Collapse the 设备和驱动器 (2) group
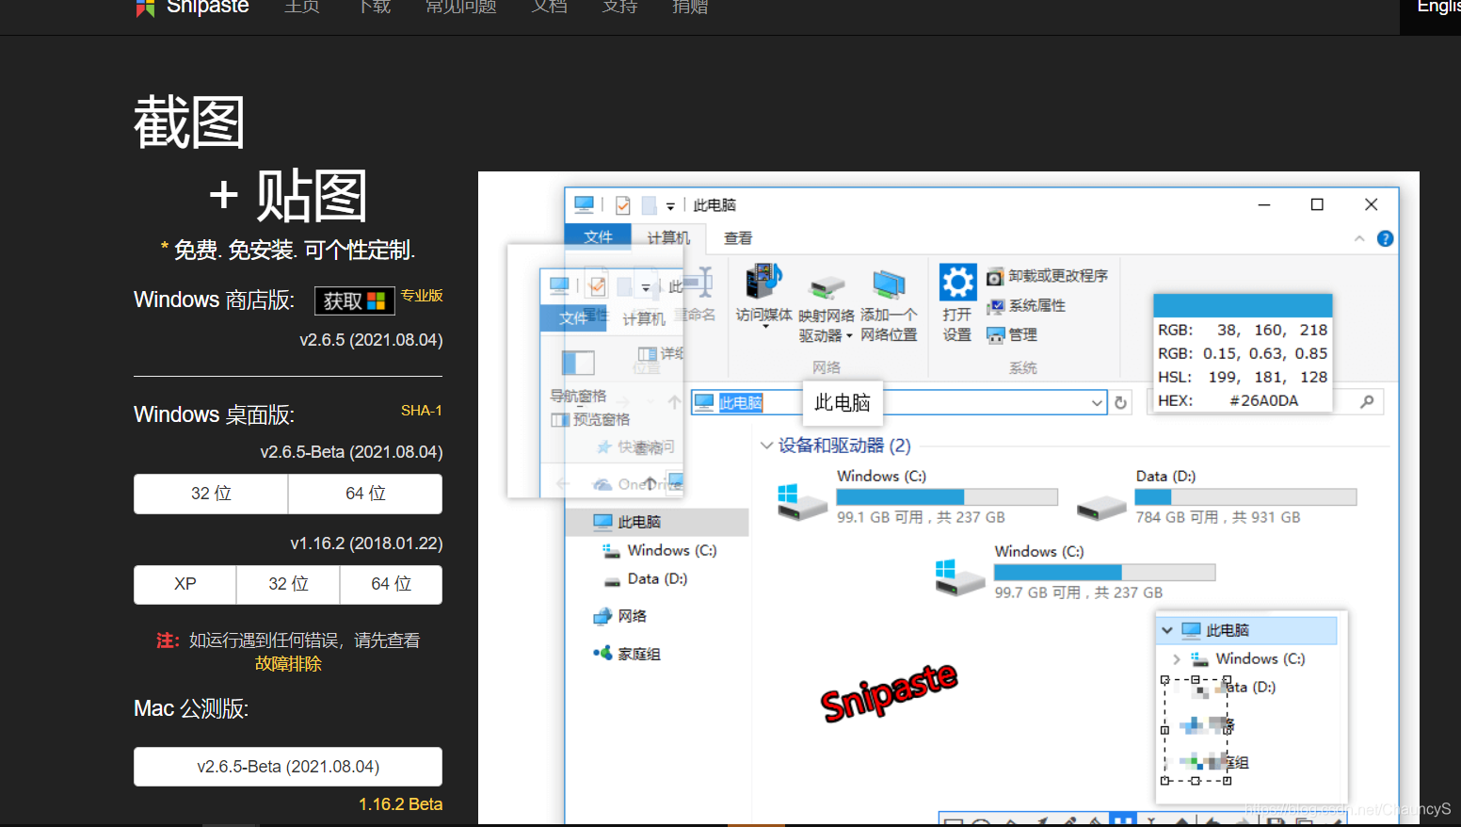The image size is (1461, 827). click(766, 446)
